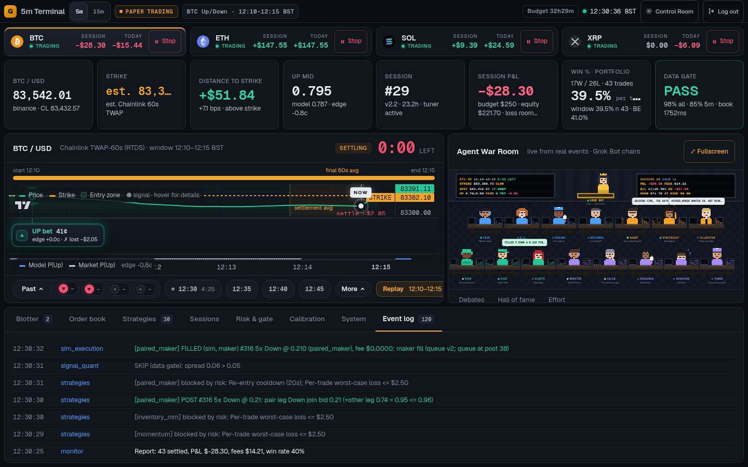This screenshot has width=748, height=467.
Task: Stop ETH trading
Action: (351, 42)
